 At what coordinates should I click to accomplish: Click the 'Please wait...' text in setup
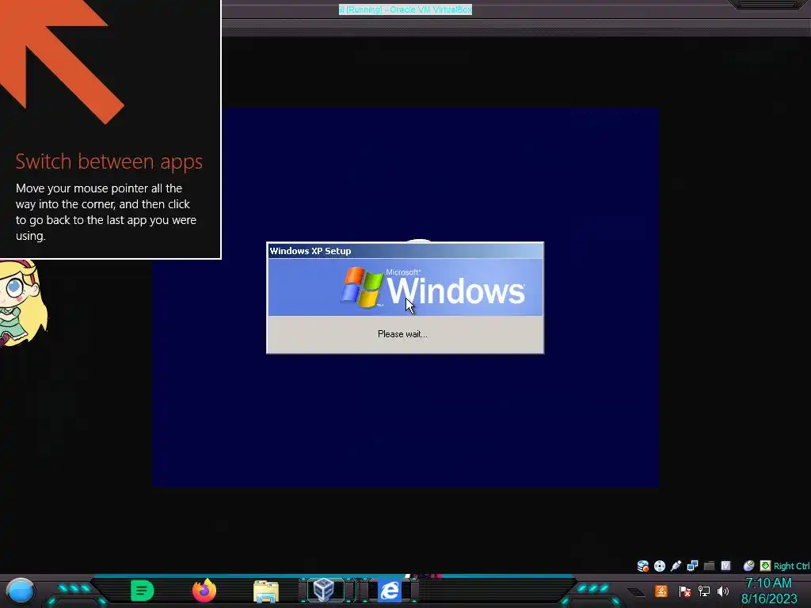tap(402, 334)
